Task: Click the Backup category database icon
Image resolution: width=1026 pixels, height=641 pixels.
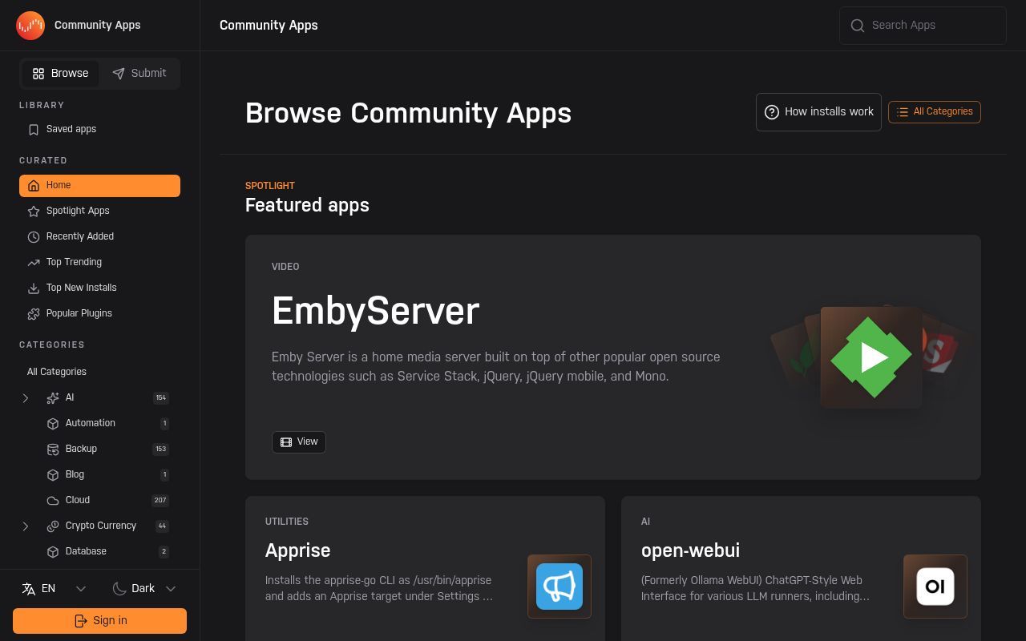Action: coord(53,450)
